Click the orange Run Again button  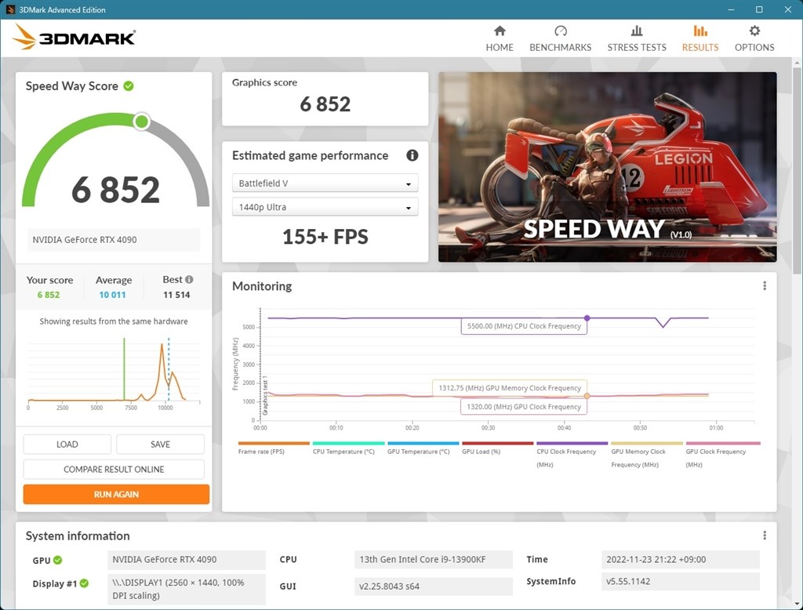[116, 494]
